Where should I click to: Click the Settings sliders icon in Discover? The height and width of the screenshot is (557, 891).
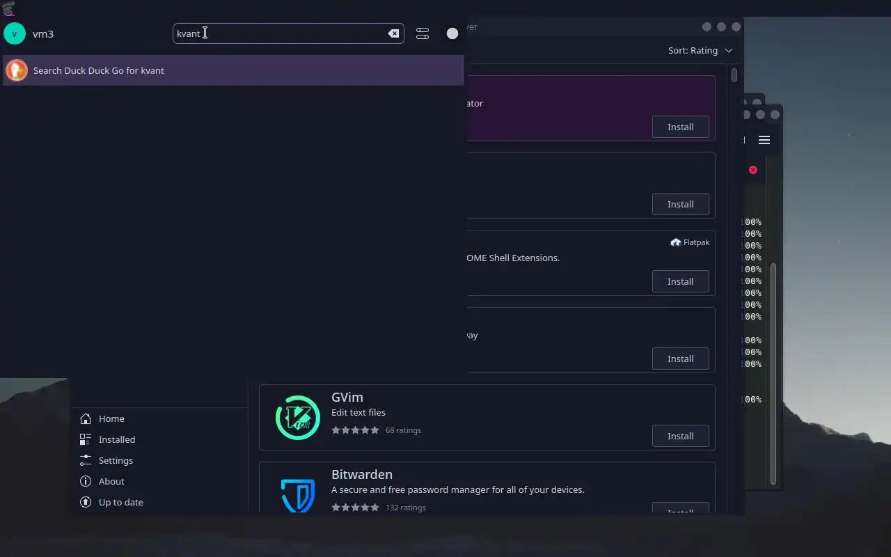tap(86, 460)
